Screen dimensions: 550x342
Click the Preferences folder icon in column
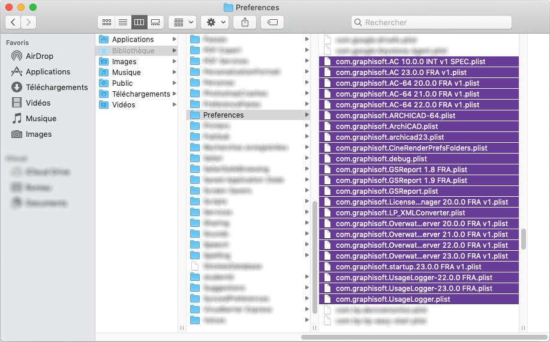195,115
